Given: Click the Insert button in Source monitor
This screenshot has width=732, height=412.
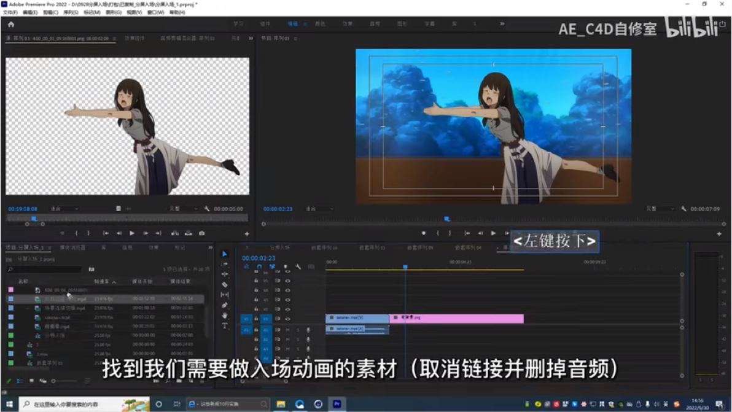Looking at the screenshot, I should tap(174, 233).
